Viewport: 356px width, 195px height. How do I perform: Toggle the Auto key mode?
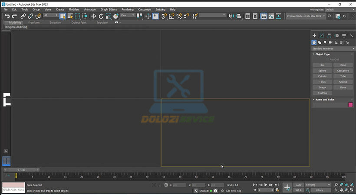298,185
